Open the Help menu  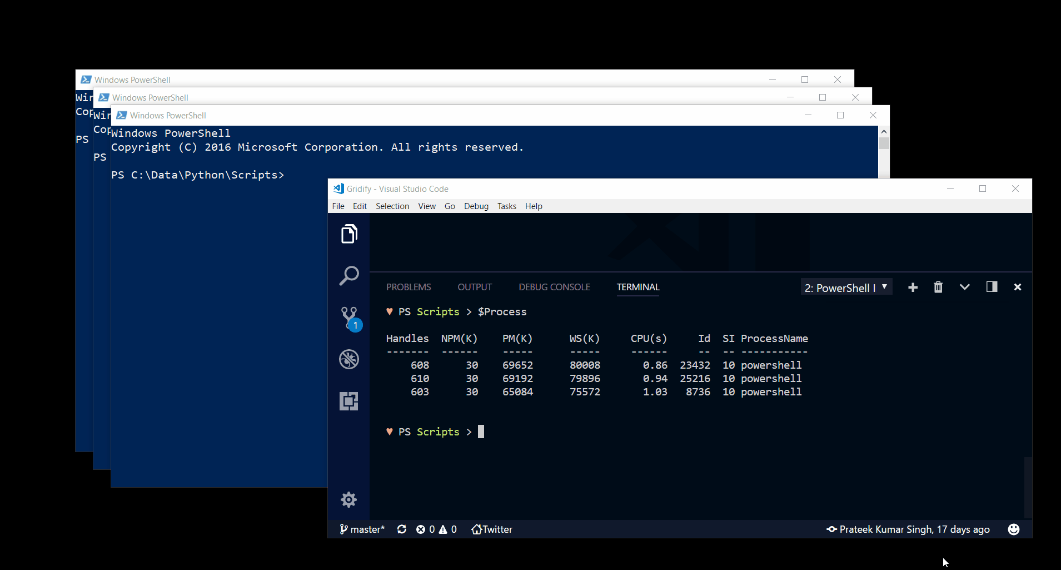[x=534, y=206]
